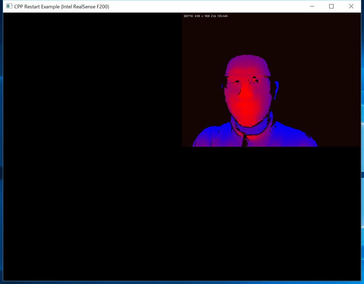This screenshot has width=364, height=284.
Task: Click the 'CPP Restart Example (Intel RealSense F200)' title text
Action: pyautogui.click(x=62, y=6)
